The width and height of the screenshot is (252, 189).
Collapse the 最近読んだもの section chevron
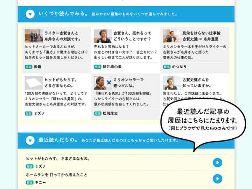(30, 140)
